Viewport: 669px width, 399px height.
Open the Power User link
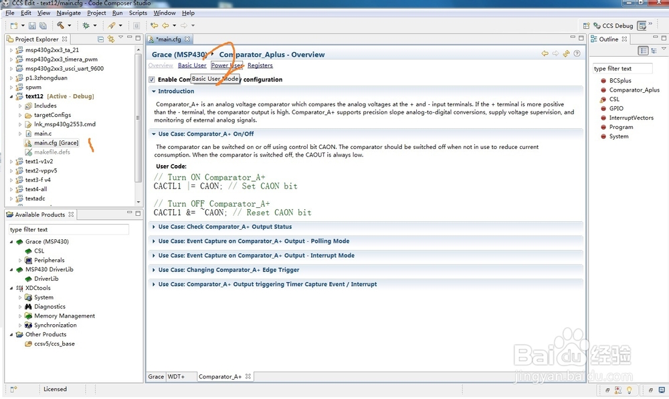tap(227, 65)
